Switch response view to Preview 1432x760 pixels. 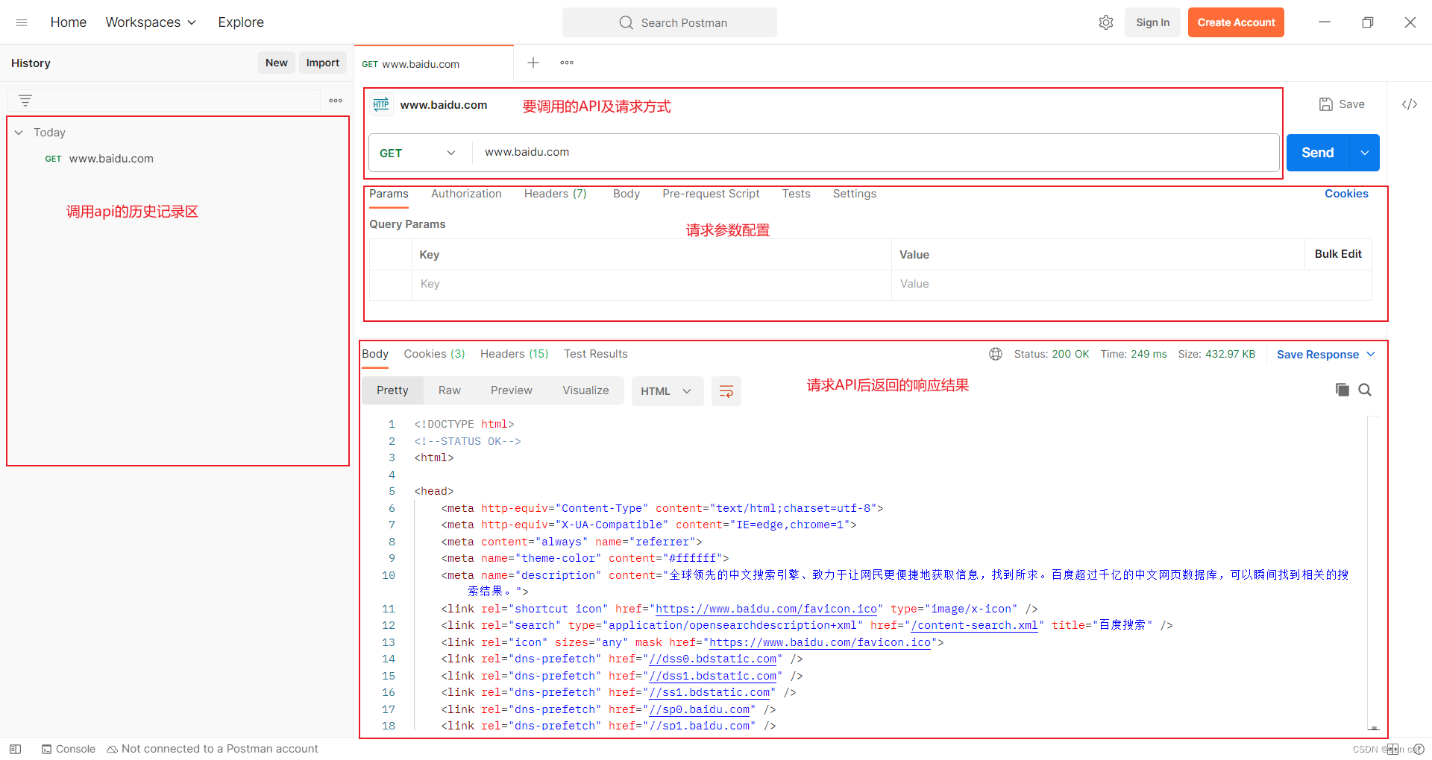point(511,390)
